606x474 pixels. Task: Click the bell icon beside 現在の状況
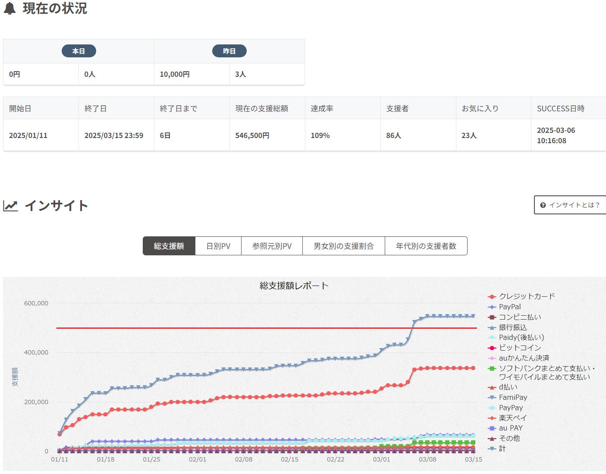[9, 8]
